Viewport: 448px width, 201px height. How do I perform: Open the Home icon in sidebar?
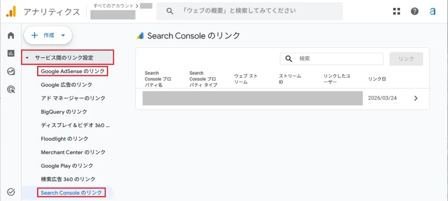(x=11, y=35)
